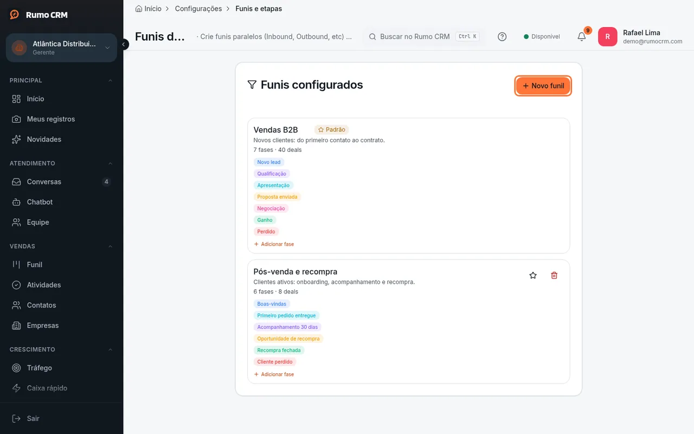Open Contatos in the sidebar
The image size is (694, 434).
[62, 305]
